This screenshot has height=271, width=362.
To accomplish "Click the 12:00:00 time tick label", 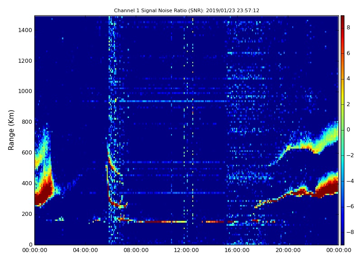I will point(186,250).
